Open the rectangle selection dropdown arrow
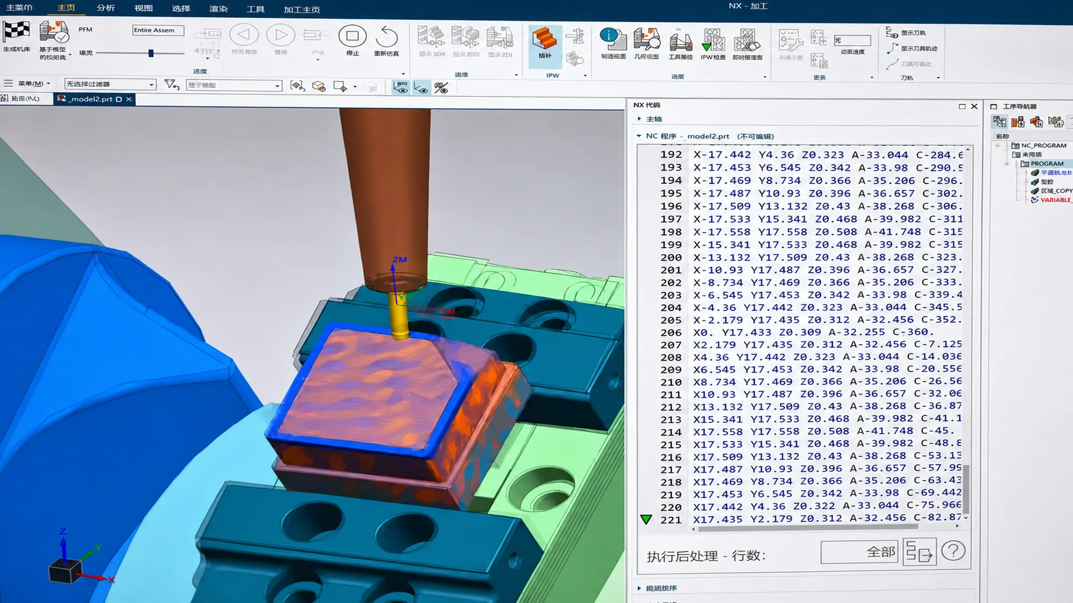This screenshot has height=603, width=1073. tap(355, 87)
